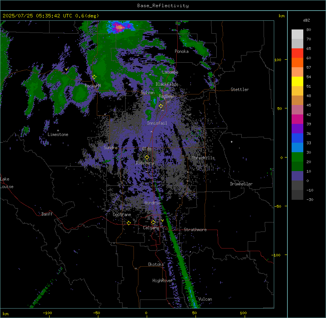Click the pink storm core at top of the map
The image size is (326, 318).
coord(120,27)
